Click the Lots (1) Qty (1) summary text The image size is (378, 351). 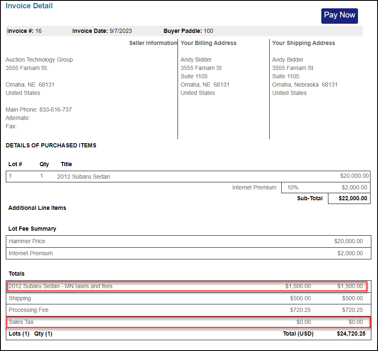[x=30, y=334]
